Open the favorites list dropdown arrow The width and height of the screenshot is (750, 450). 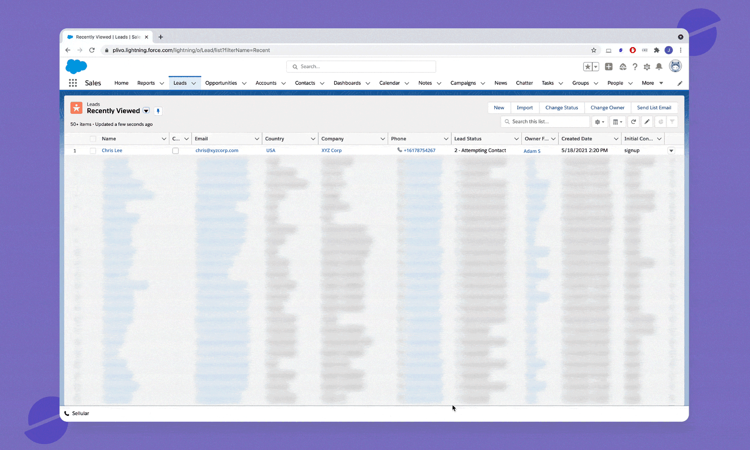[595, 67]
